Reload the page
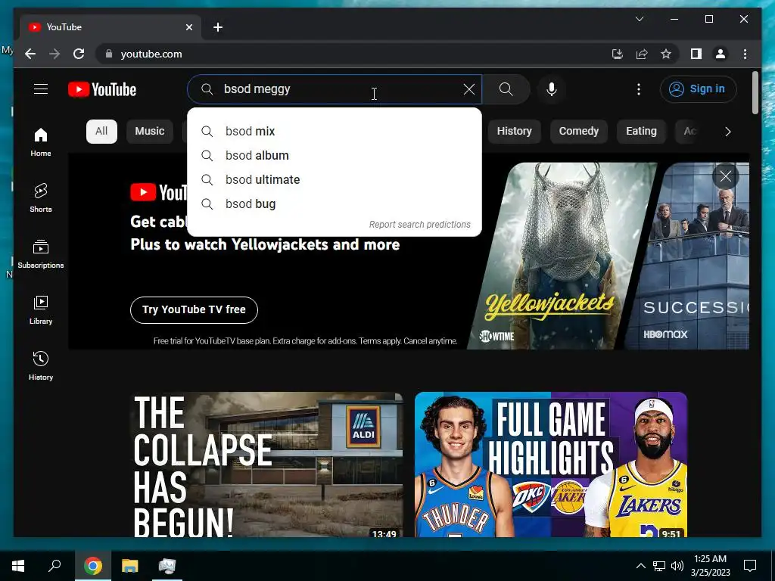Viewport: 775px width, 581px height. (79, 54)
